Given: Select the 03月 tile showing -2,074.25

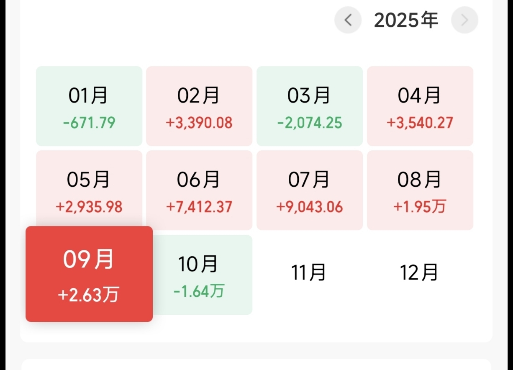Looking at the screenshot, I should [x=310, y=106].
